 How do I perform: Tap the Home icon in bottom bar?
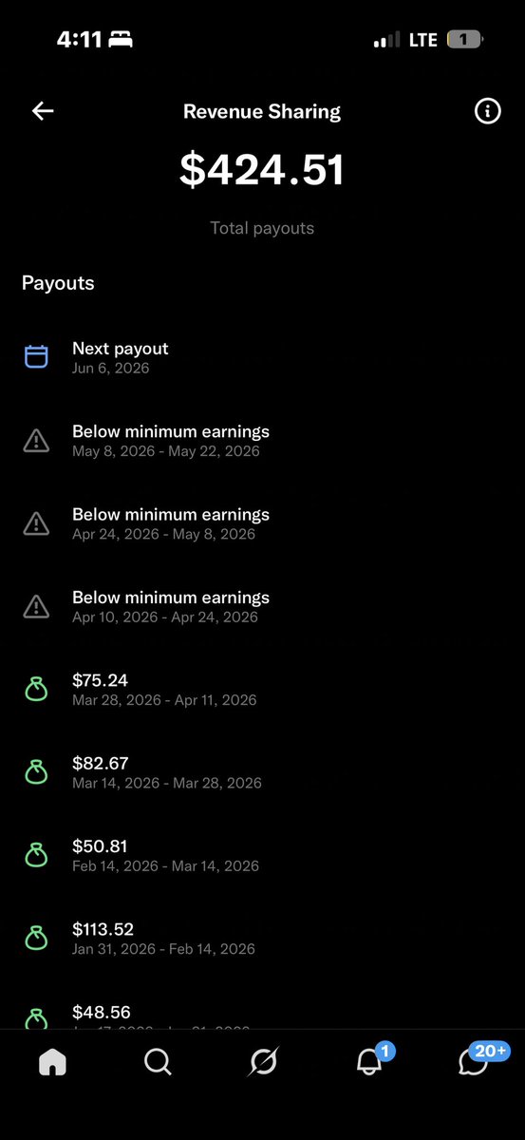[x=52, y=1062]
